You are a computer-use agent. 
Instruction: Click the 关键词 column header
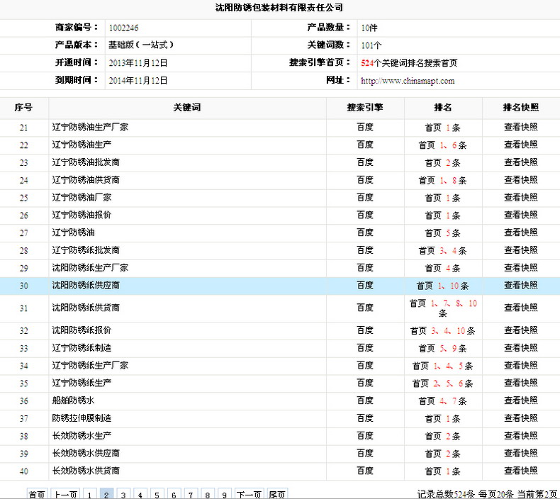click(x=187, y=108)
